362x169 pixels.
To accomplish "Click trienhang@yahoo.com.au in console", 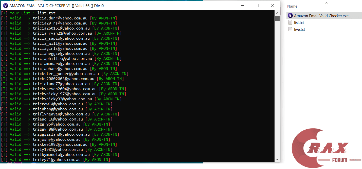I will (x=58, y=109).
